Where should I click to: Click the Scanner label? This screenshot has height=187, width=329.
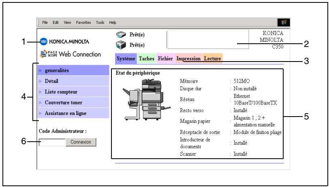(188, 154)
